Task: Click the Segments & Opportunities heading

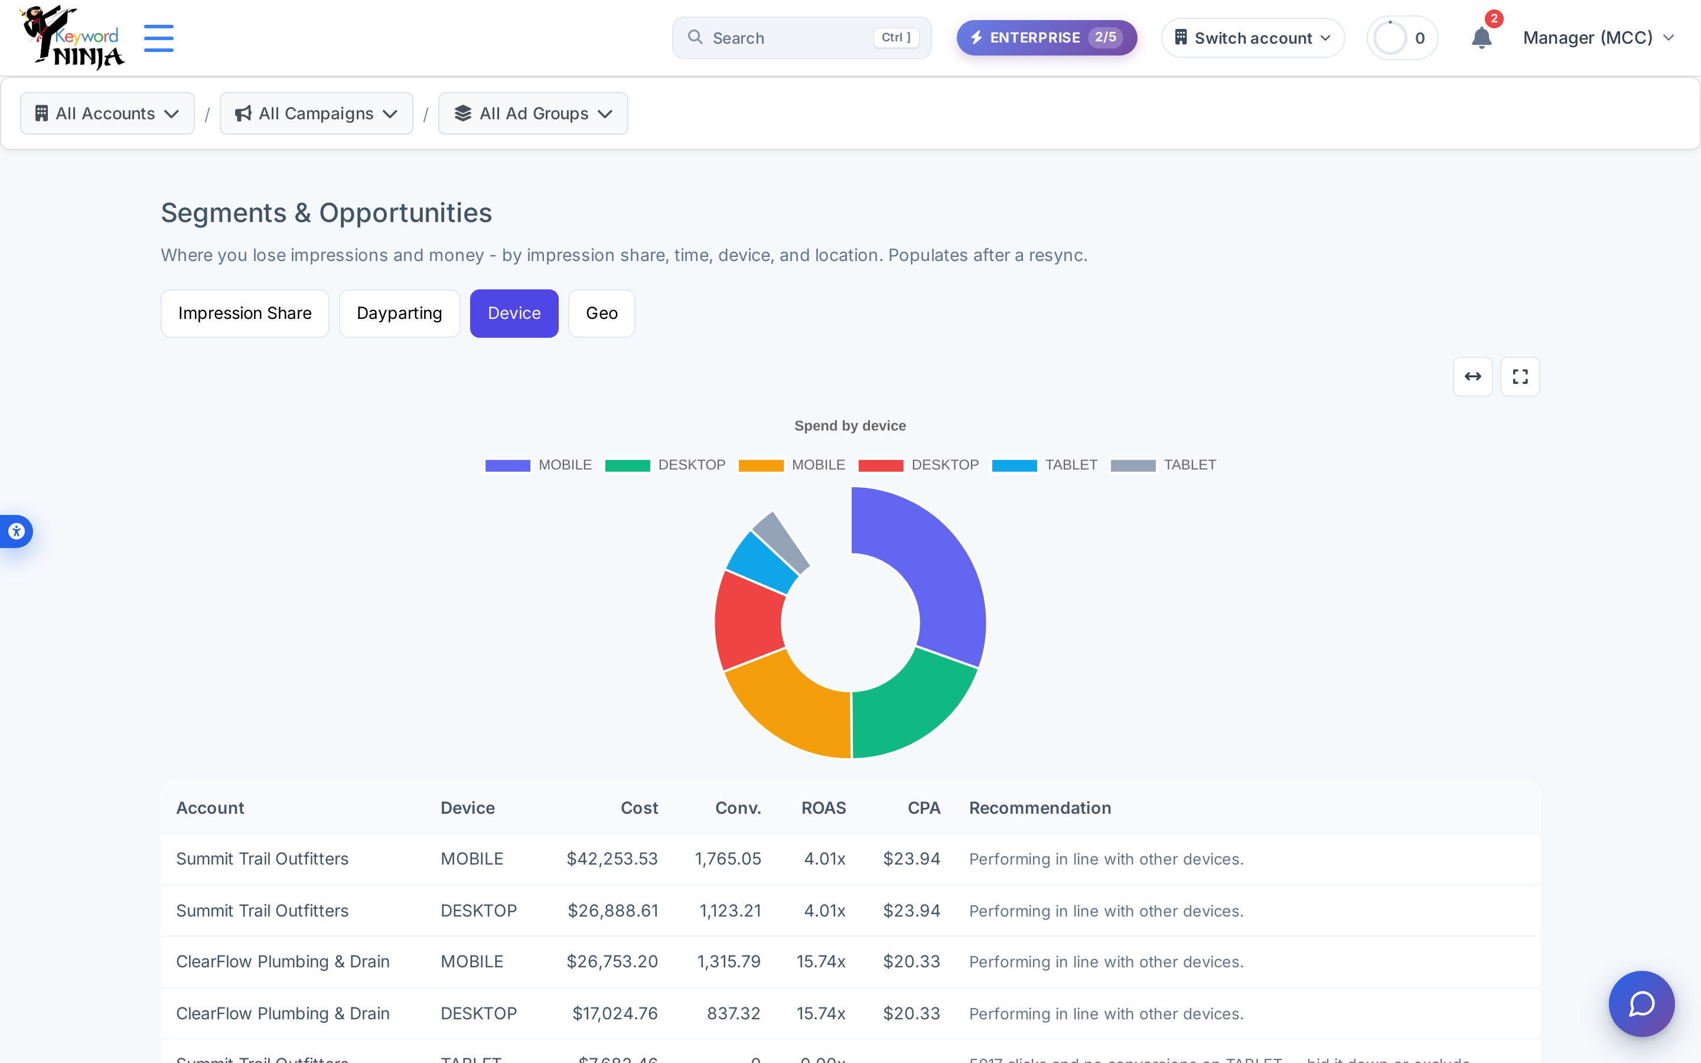Action: click(326, 213)
